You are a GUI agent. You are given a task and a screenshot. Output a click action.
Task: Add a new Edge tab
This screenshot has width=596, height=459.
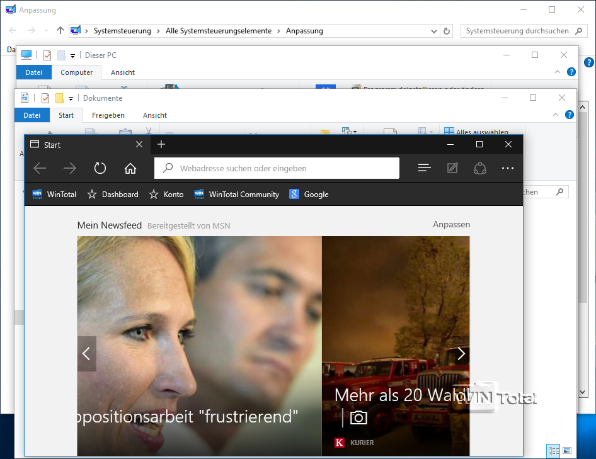[161, 144]
